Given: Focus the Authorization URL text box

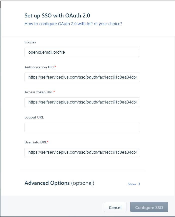Looking at the screenshot, I should (x=82, y=77).
